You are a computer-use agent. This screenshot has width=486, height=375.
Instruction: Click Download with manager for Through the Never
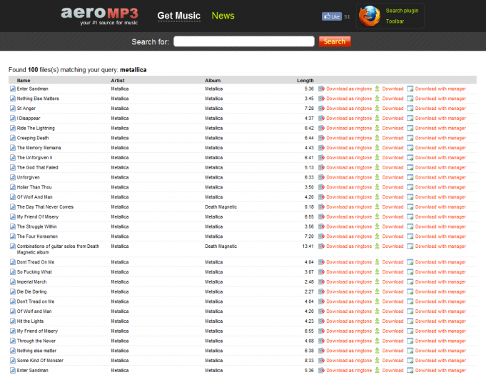440,341
